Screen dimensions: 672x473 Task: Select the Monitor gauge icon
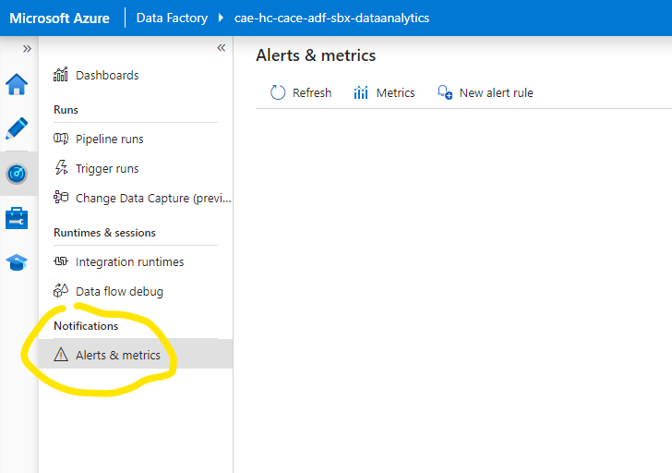pyautogui.click(x=17, y=173)
